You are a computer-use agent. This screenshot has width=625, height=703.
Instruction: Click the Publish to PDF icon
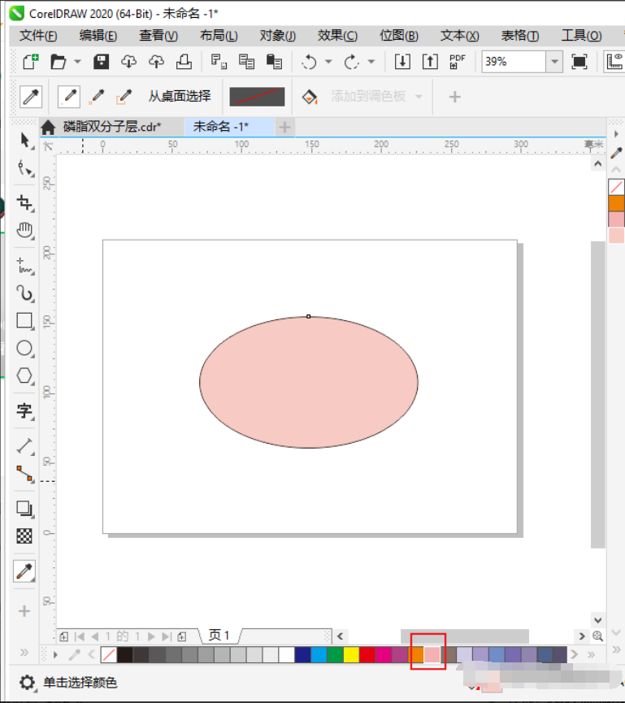tap(458, 62)
